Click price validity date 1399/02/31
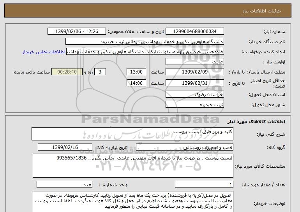Image resolution: width=300 pixels, height=212 pixels. tap(194, 83)
